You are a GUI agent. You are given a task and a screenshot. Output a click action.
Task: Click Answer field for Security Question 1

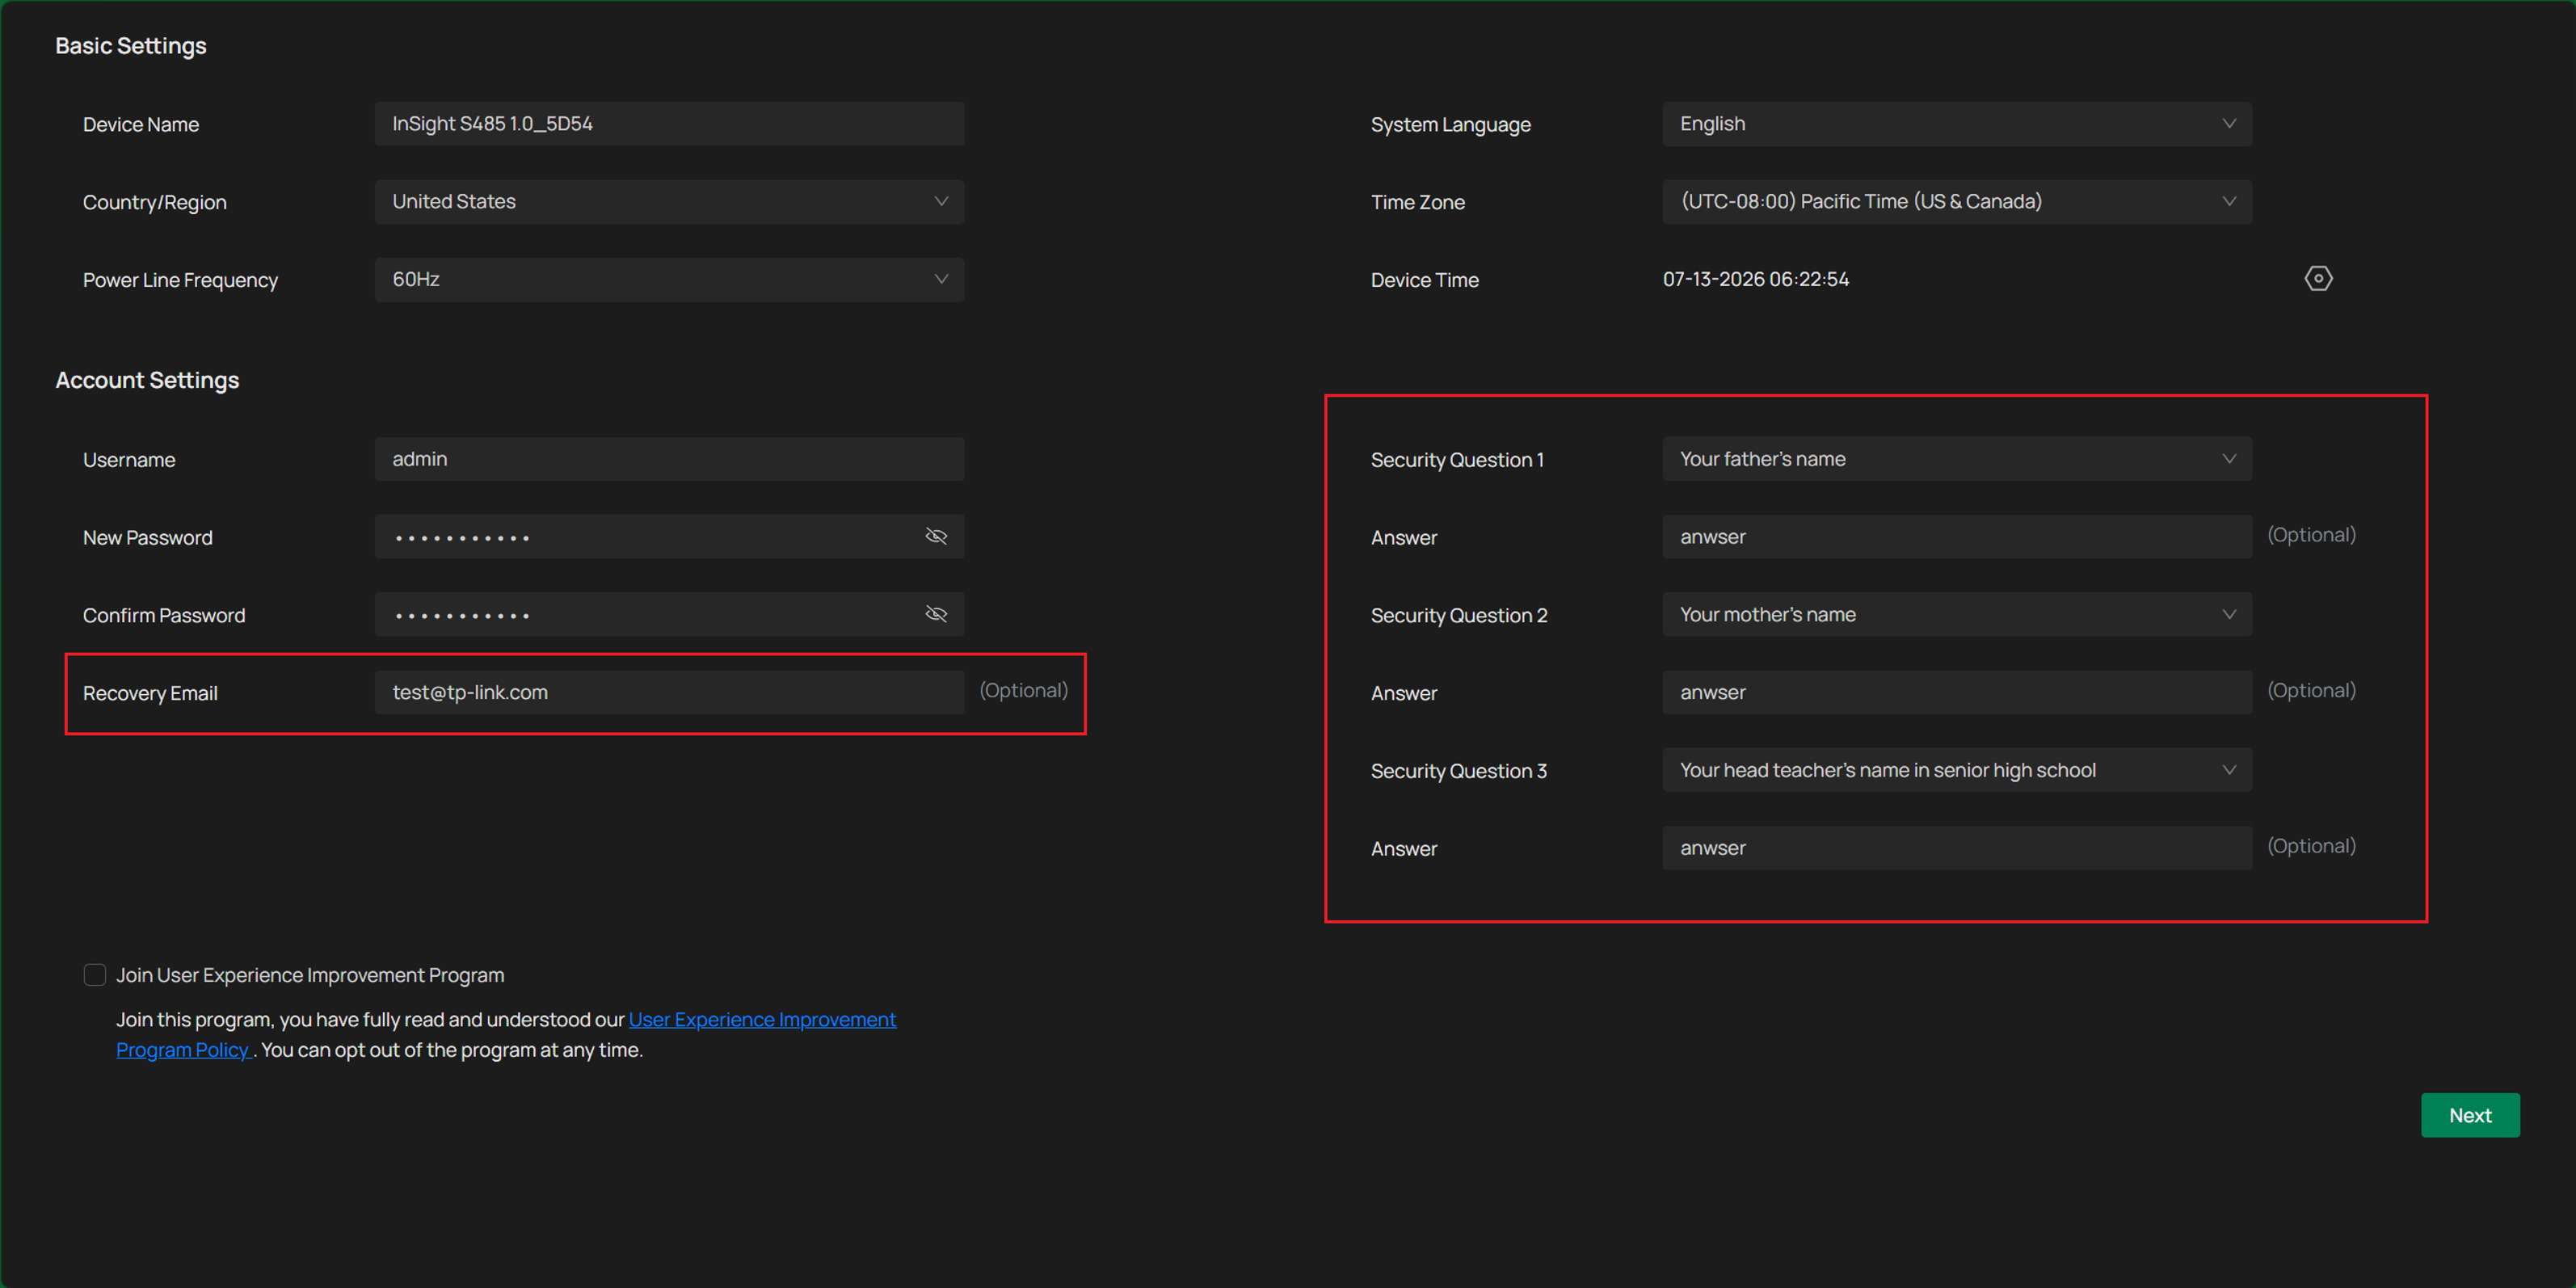[1957, 537]
